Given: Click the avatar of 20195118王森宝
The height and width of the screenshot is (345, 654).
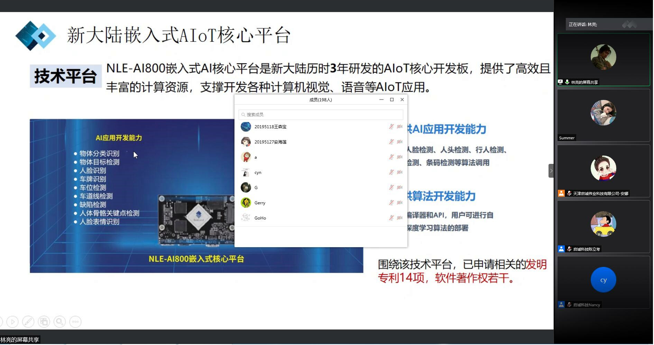Looking at the screenshot, I should pos(246,127).
